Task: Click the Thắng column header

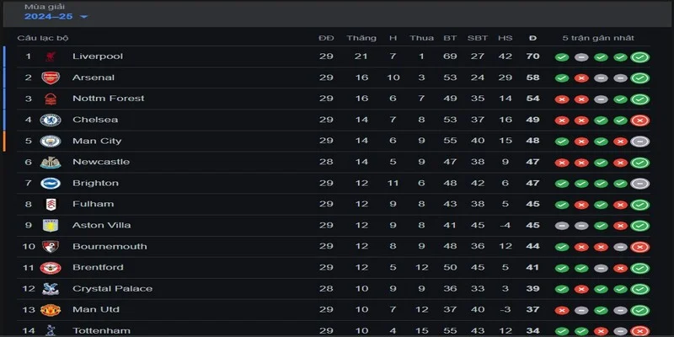Action: point(361,38)
